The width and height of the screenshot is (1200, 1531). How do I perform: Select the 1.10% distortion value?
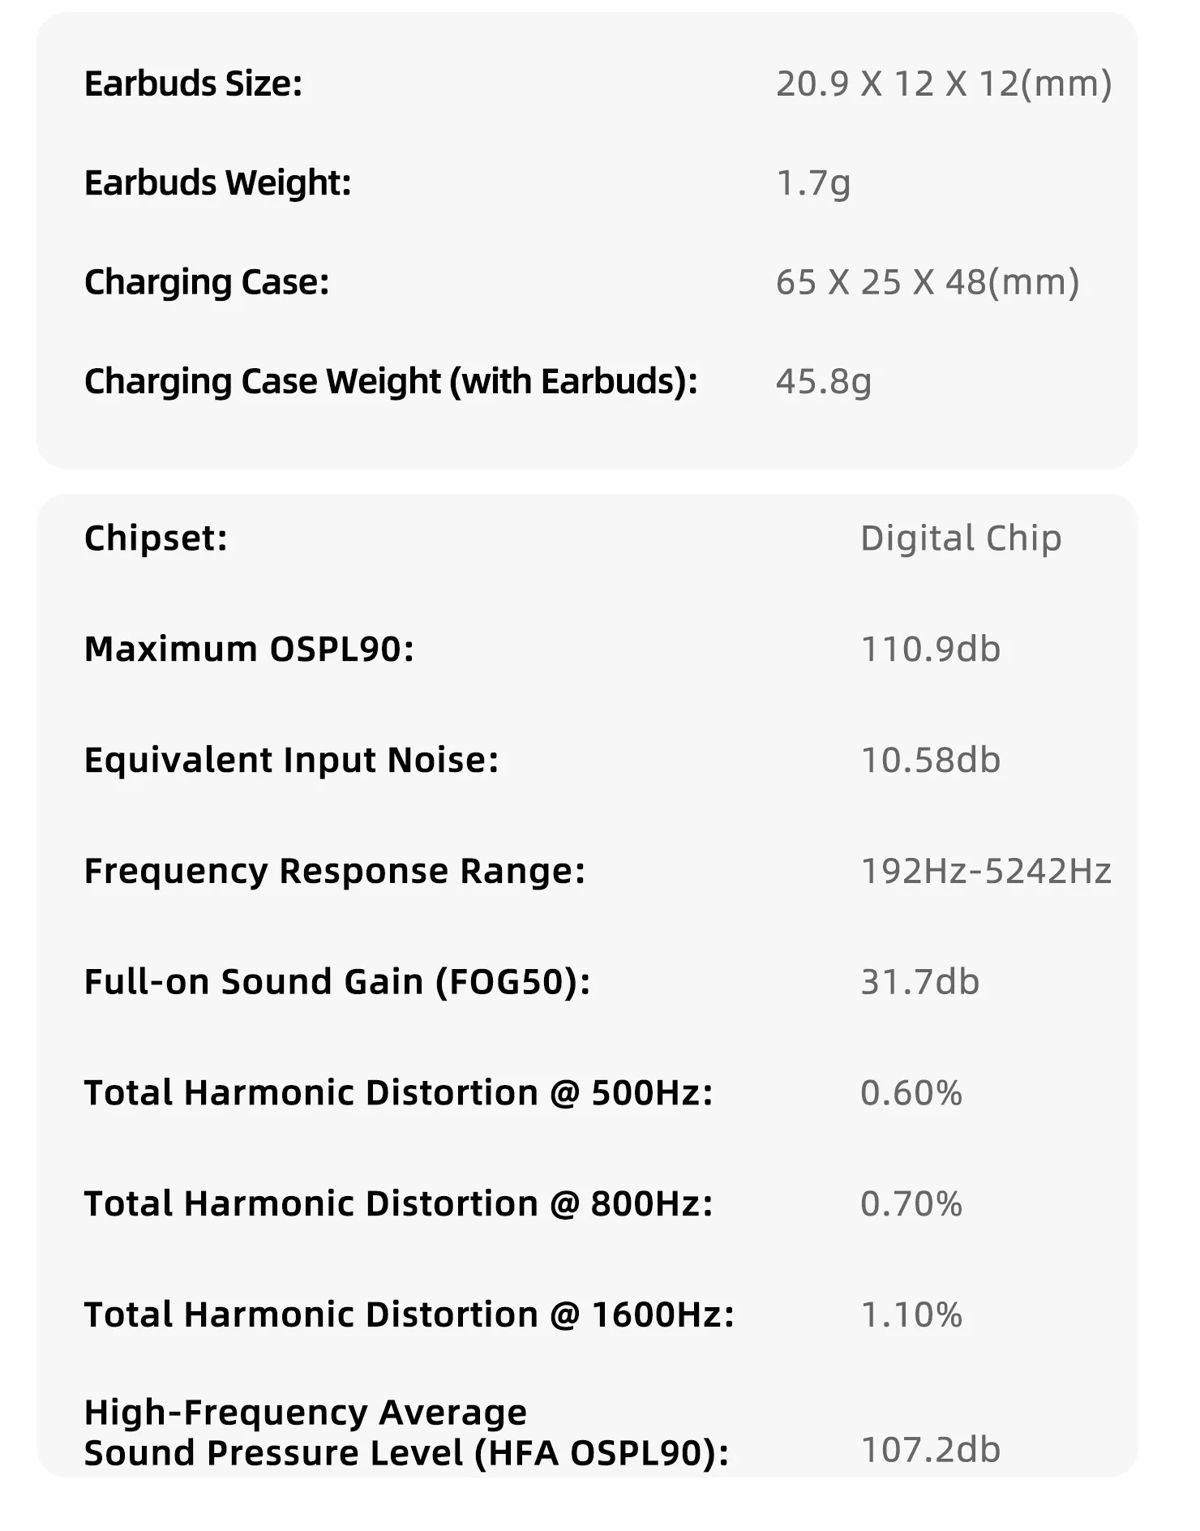pyautogui.click(x=911, y=1315)
